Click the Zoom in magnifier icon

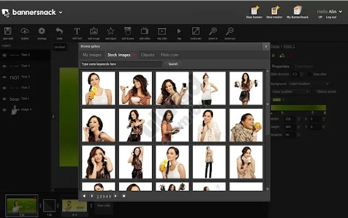pyautogui.click(x=213, y=31)
